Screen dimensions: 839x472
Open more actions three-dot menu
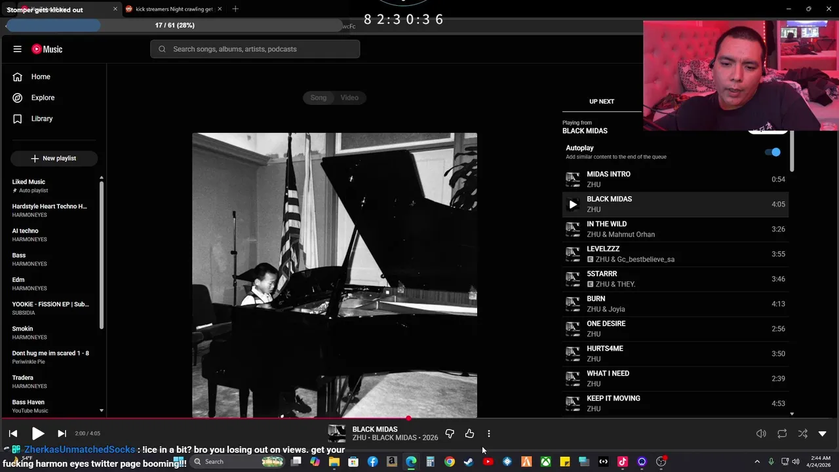point(489,433)
